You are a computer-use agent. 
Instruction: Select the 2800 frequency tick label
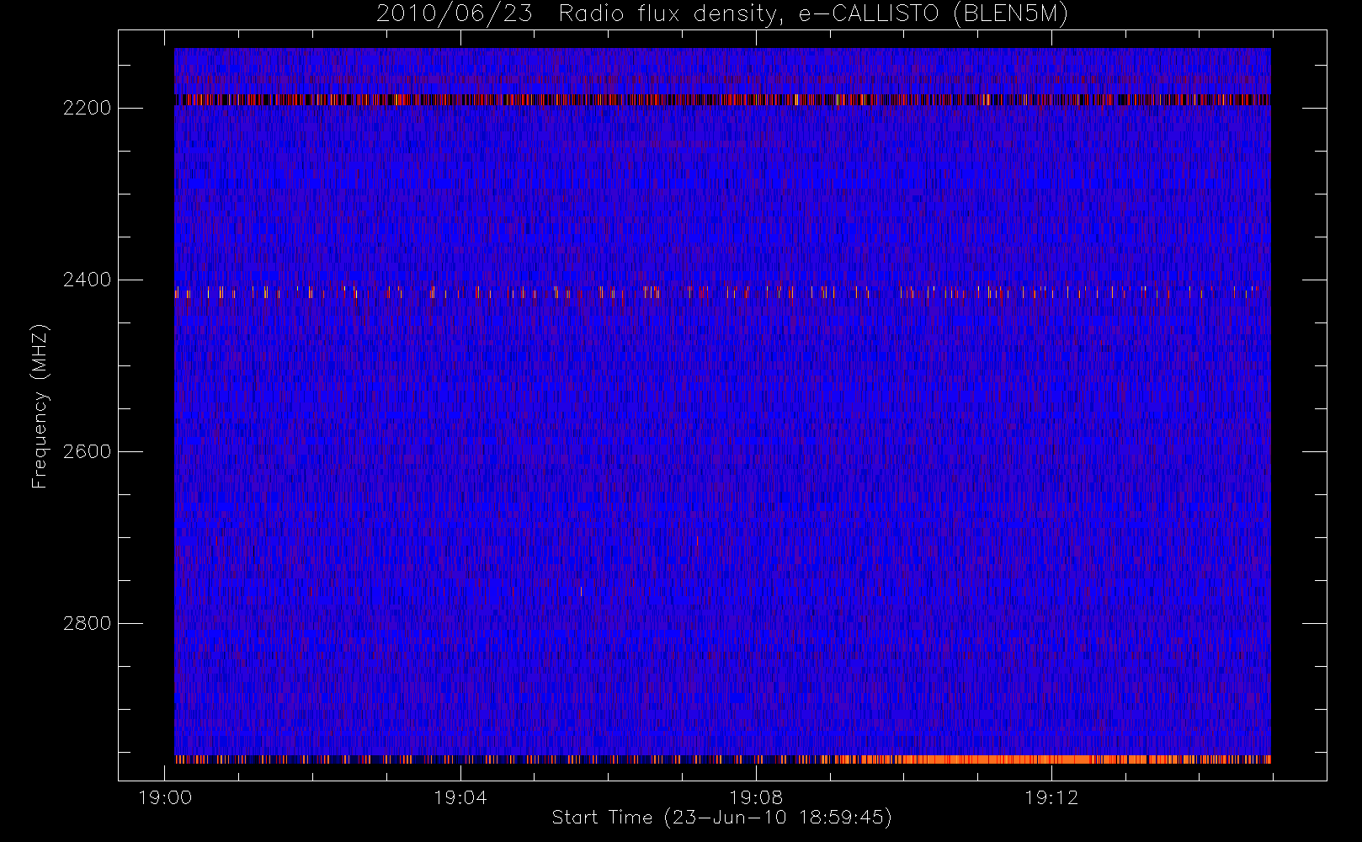coord(88,623)
